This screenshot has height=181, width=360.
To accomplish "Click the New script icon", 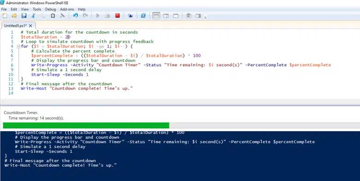I will 4,16.
